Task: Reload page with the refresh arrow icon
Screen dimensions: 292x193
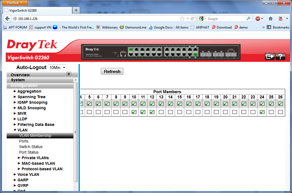Action: [x=192, y=19]
